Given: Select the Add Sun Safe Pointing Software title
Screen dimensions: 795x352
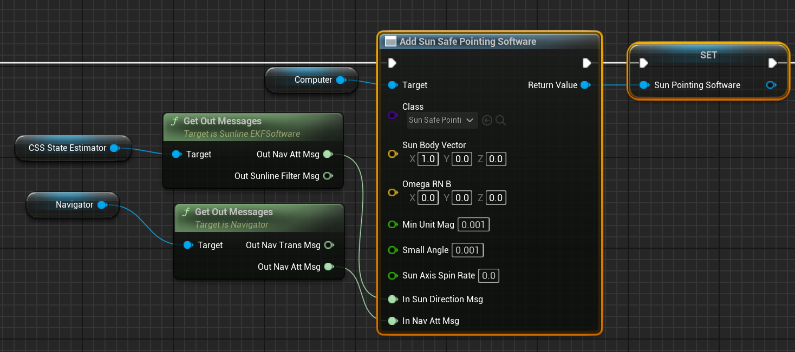Looking at the screenshot, I should pos(467,42).
